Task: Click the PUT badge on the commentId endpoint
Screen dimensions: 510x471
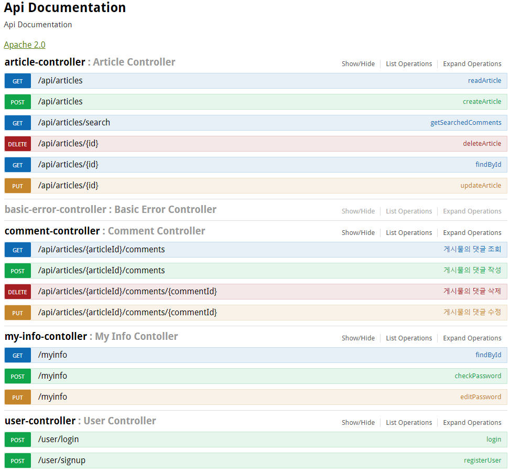Action: [x=17, y=312]
